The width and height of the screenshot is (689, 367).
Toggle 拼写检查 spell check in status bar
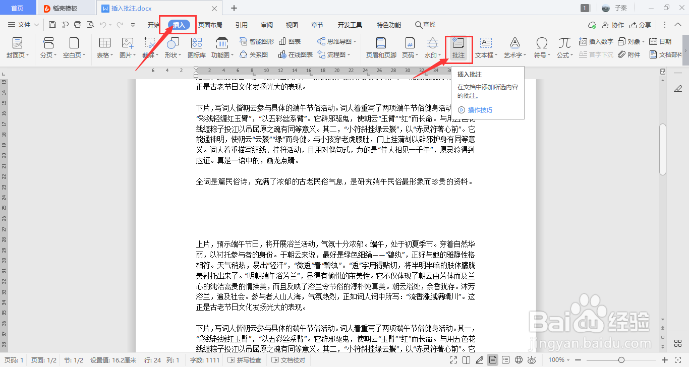[245, 360]
